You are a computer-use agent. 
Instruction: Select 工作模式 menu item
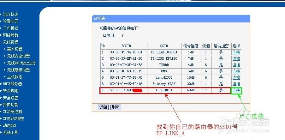(10, 28)
